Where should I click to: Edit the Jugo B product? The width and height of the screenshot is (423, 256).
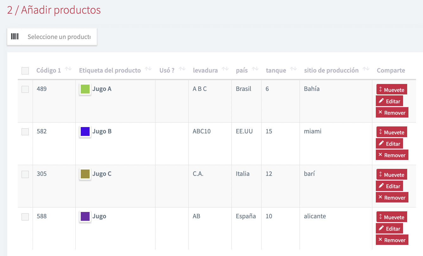click(389, 144)
